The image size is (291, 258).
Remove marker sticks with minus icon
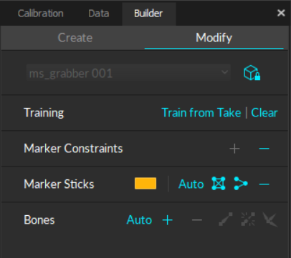pyautogui.click(x=264, y=184)
